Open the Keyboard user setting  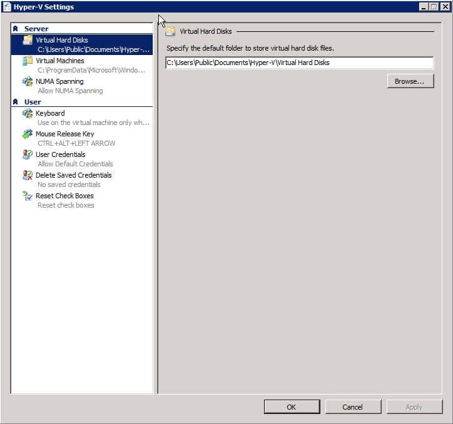pyautogui.click(x=82, y=118)
